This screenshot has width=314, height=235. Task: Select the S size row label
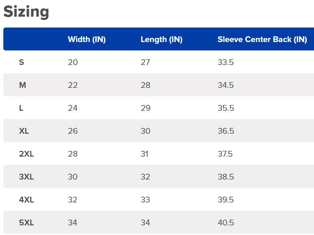(22, 62)
